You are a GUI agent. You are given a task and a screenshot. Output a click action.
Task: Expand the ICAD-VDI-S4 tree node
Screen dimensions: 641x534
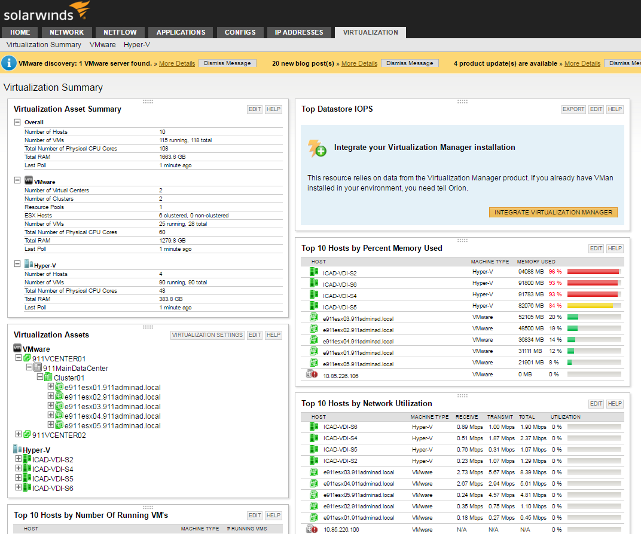point(19,468)
